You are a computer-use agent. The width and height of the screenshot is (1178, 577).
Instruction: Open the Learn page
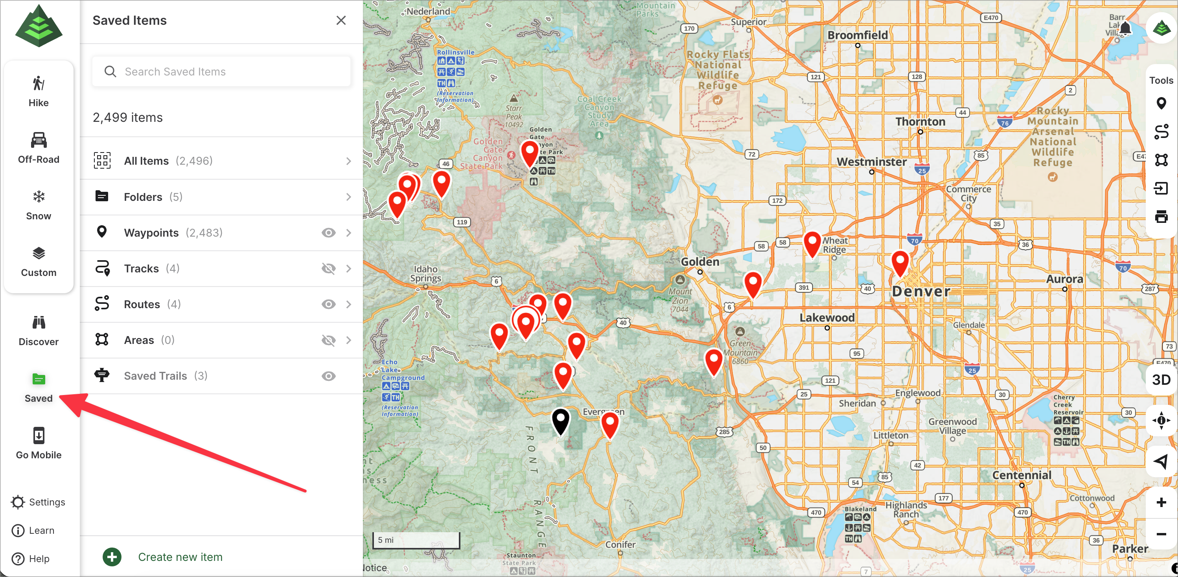click(x=33, y=530)
